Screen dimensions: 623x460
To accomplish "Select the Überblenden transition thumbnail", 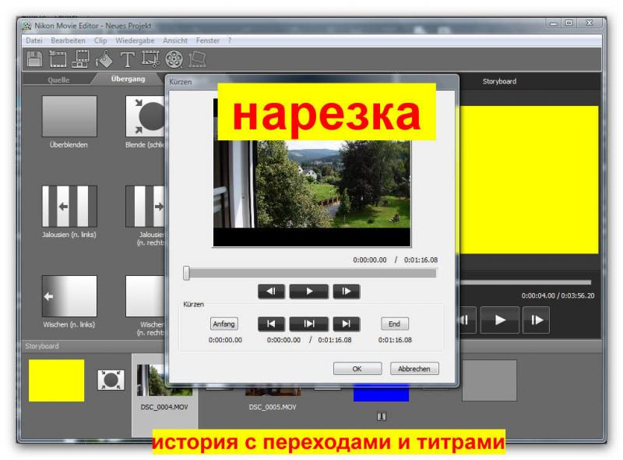I will pyautogui.click(x=69, y=116).
